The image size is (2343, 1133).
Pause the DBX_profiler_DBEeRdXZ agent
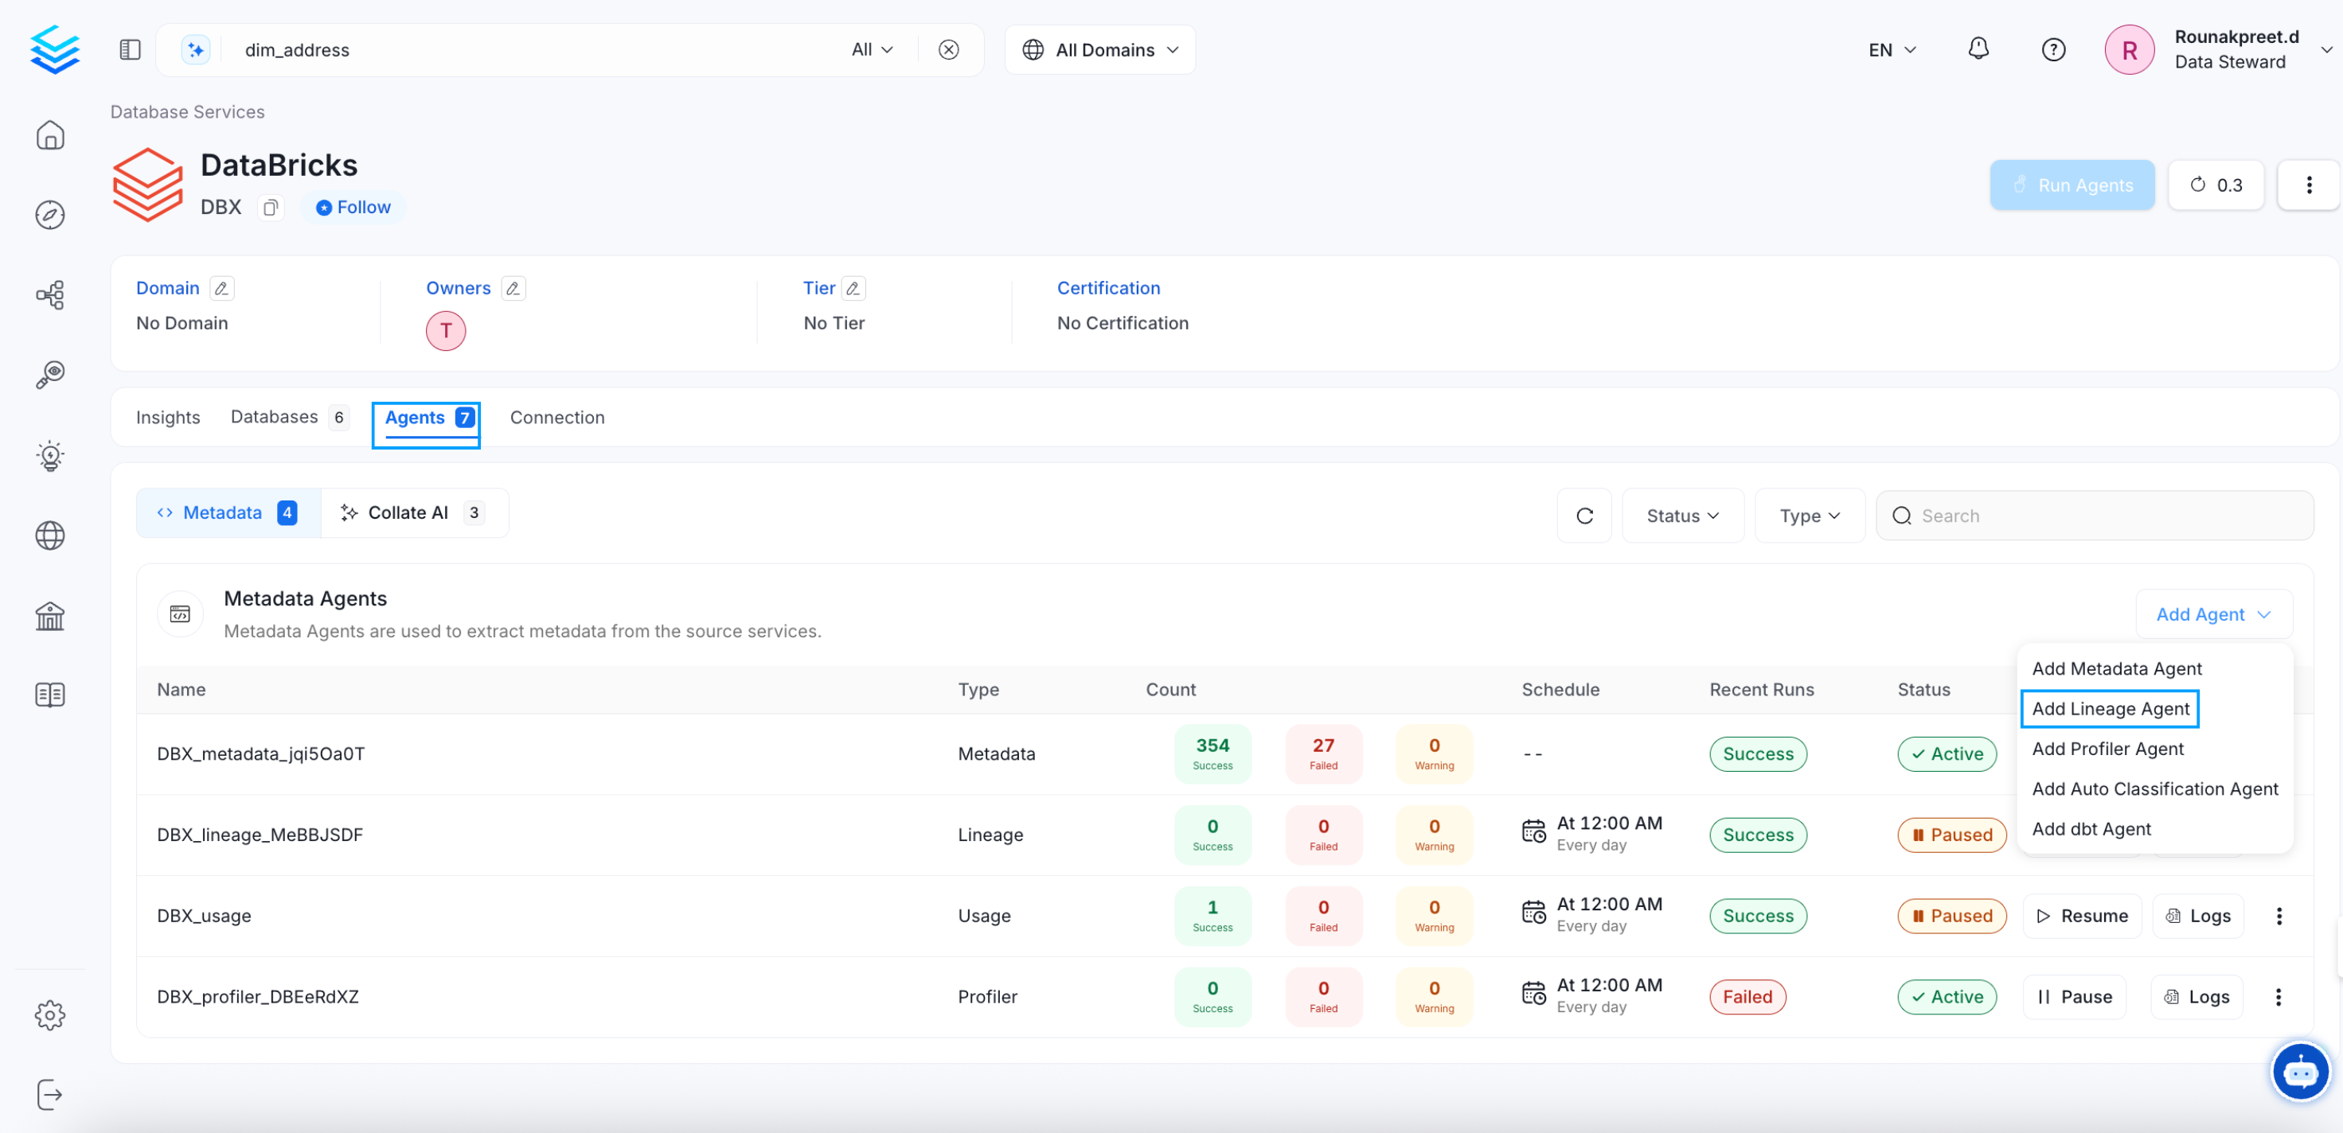(2074, 997)
